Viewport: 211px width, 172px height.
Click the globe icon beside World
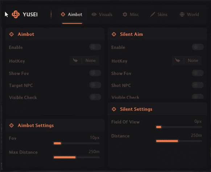[182, 14]
